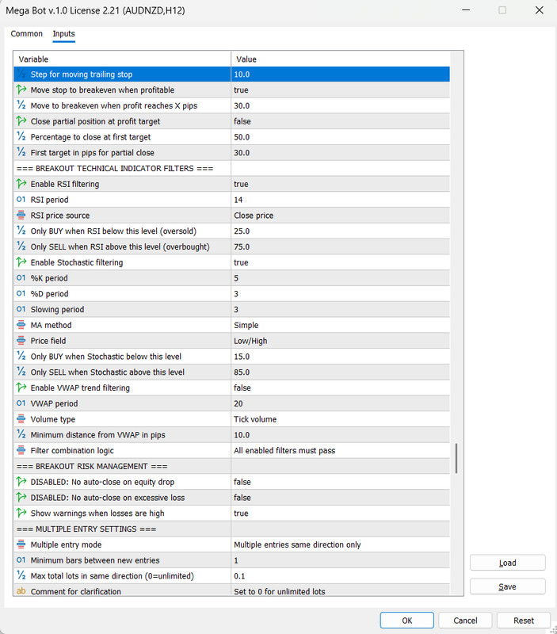Toggle Close partial position at profit target value
Image resolution: width=557 pixels, height=634 pixels.
point(341,121)
